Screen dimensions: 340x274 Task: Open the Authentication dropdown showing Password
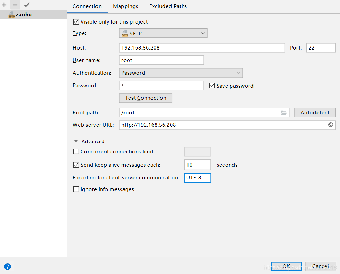(x=181, y=73)
